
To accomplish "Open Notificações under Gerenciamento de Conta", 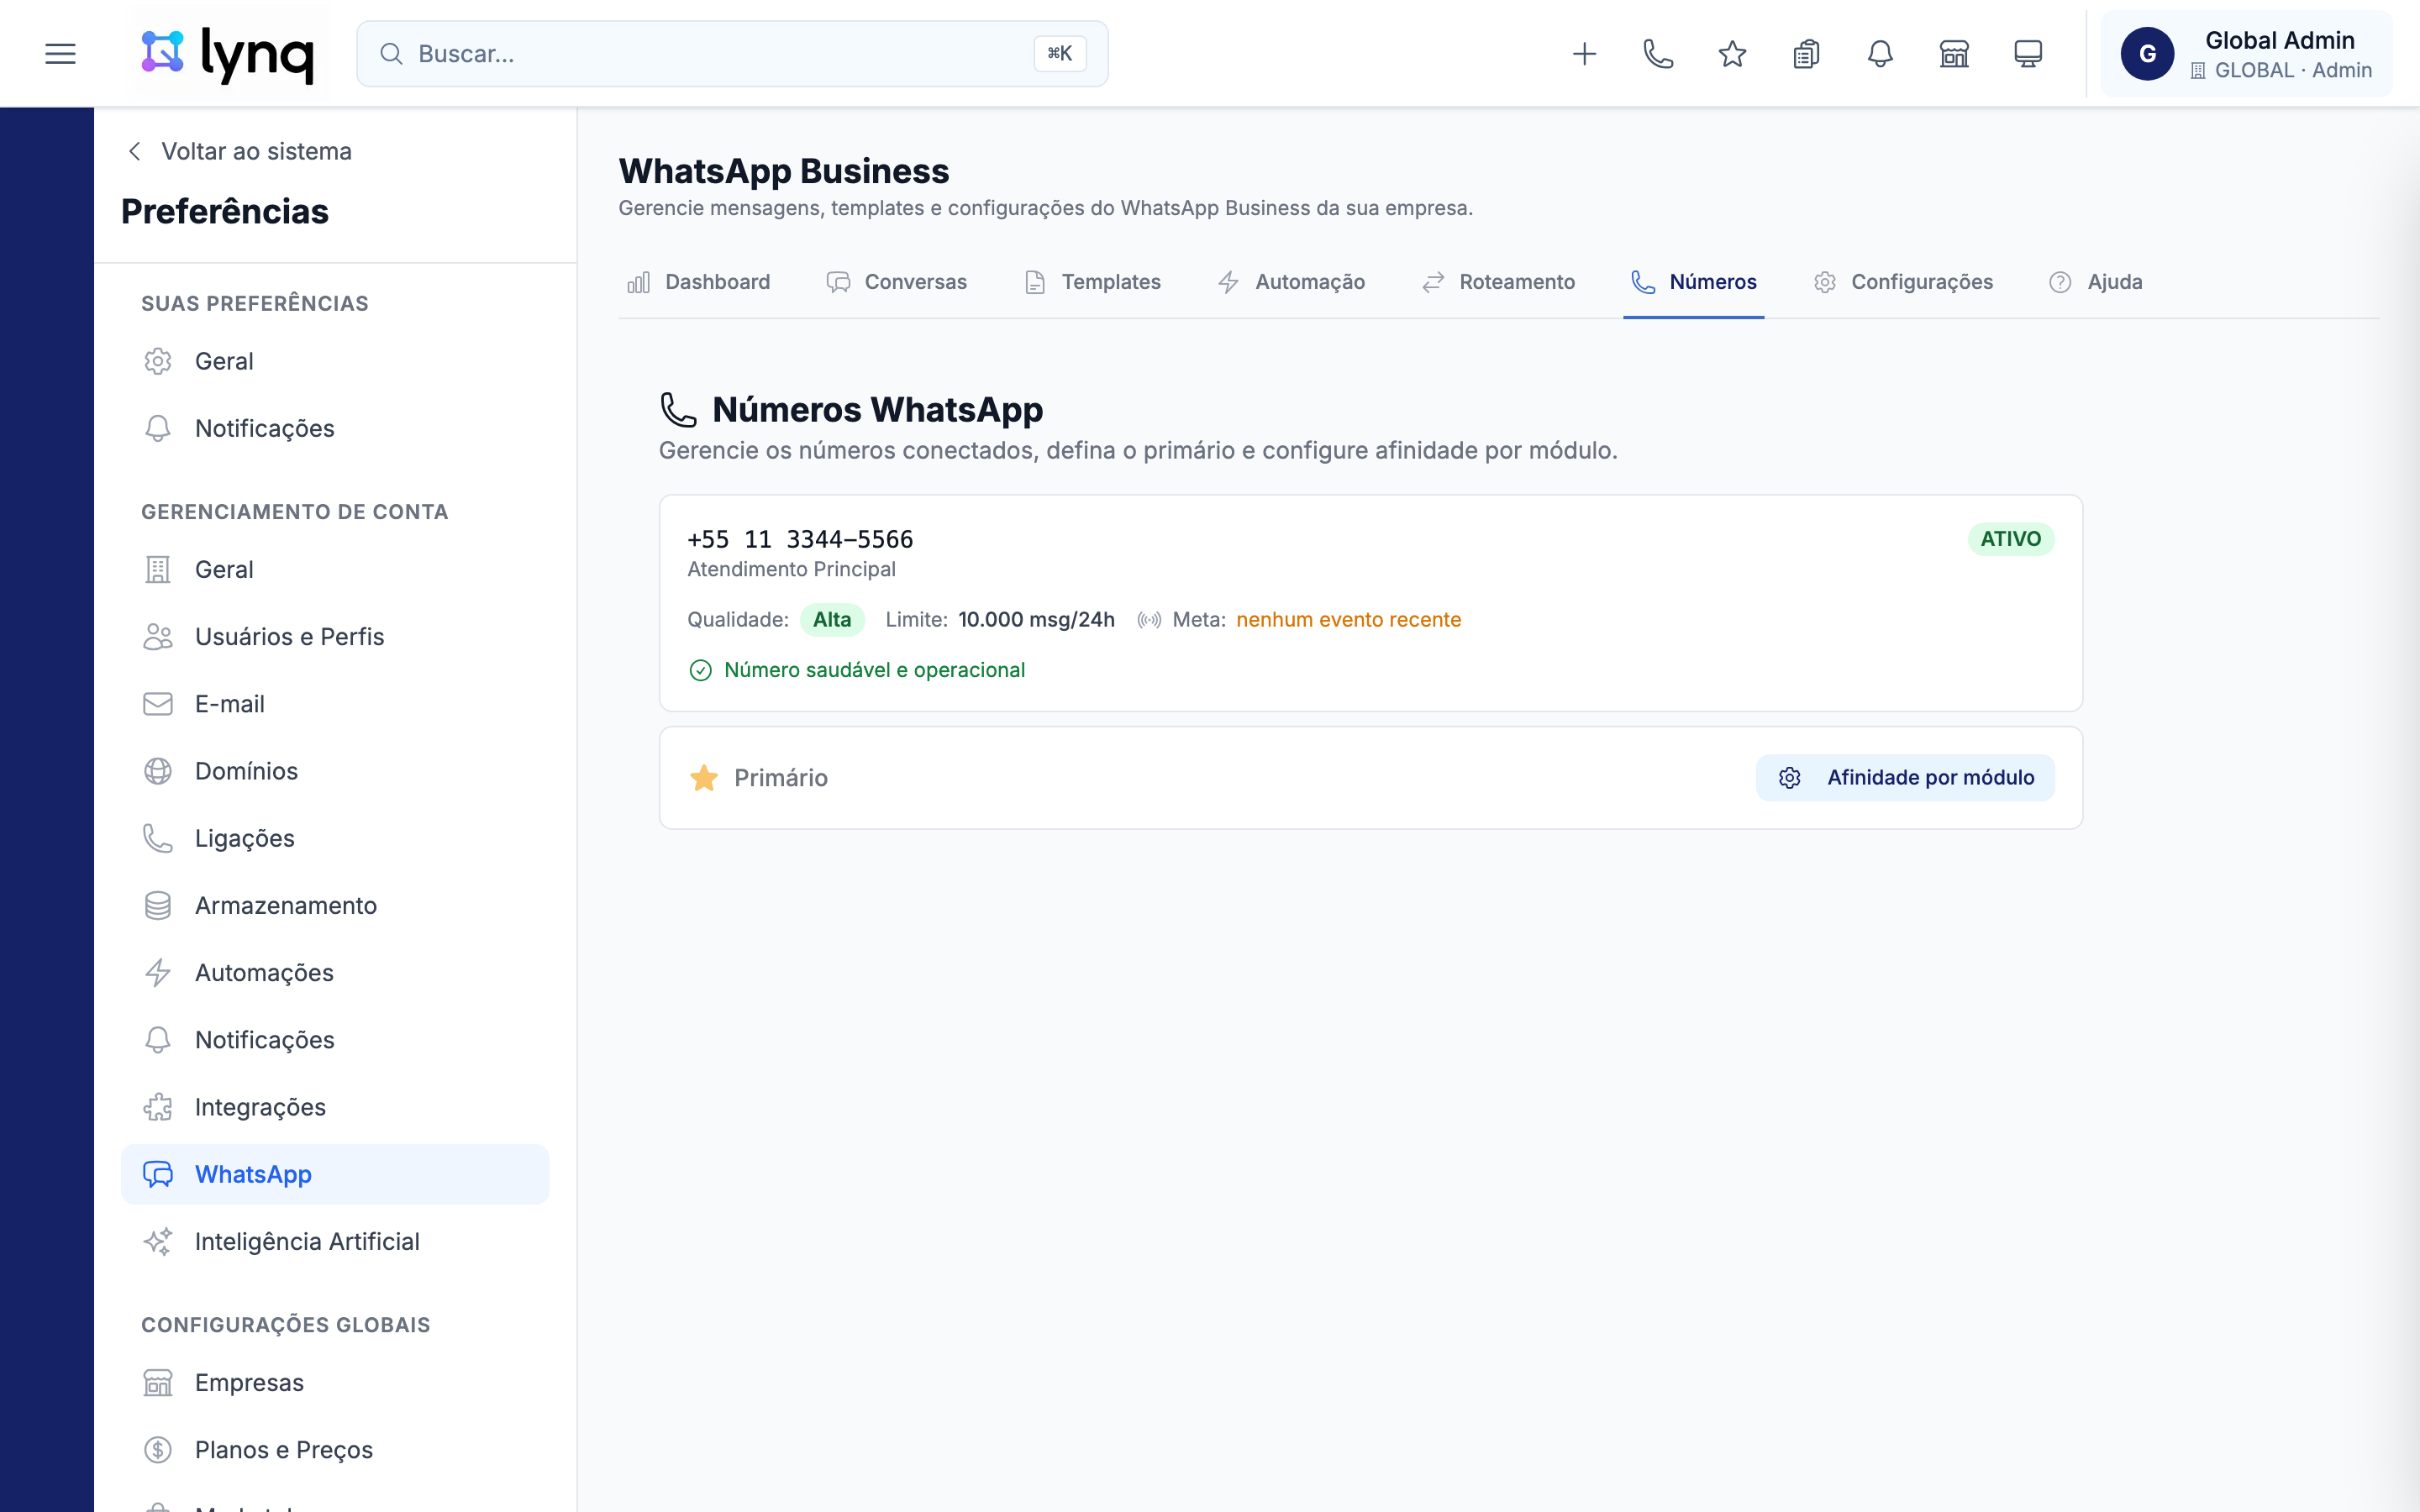I will 335,1040.
